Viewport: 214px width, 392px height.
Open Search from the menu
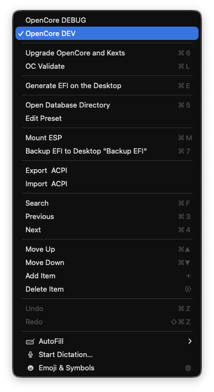pyautogui.click(x=107, y=203)
